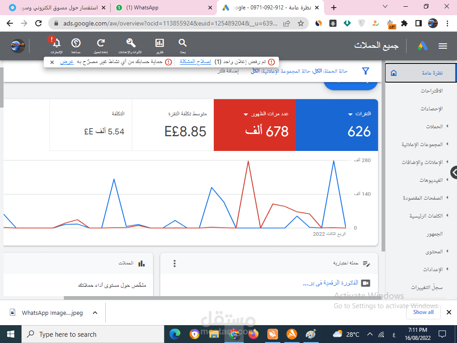457x343 pixels.
Task: Click the Windows taskbar search box
Action: click(93, 334)
